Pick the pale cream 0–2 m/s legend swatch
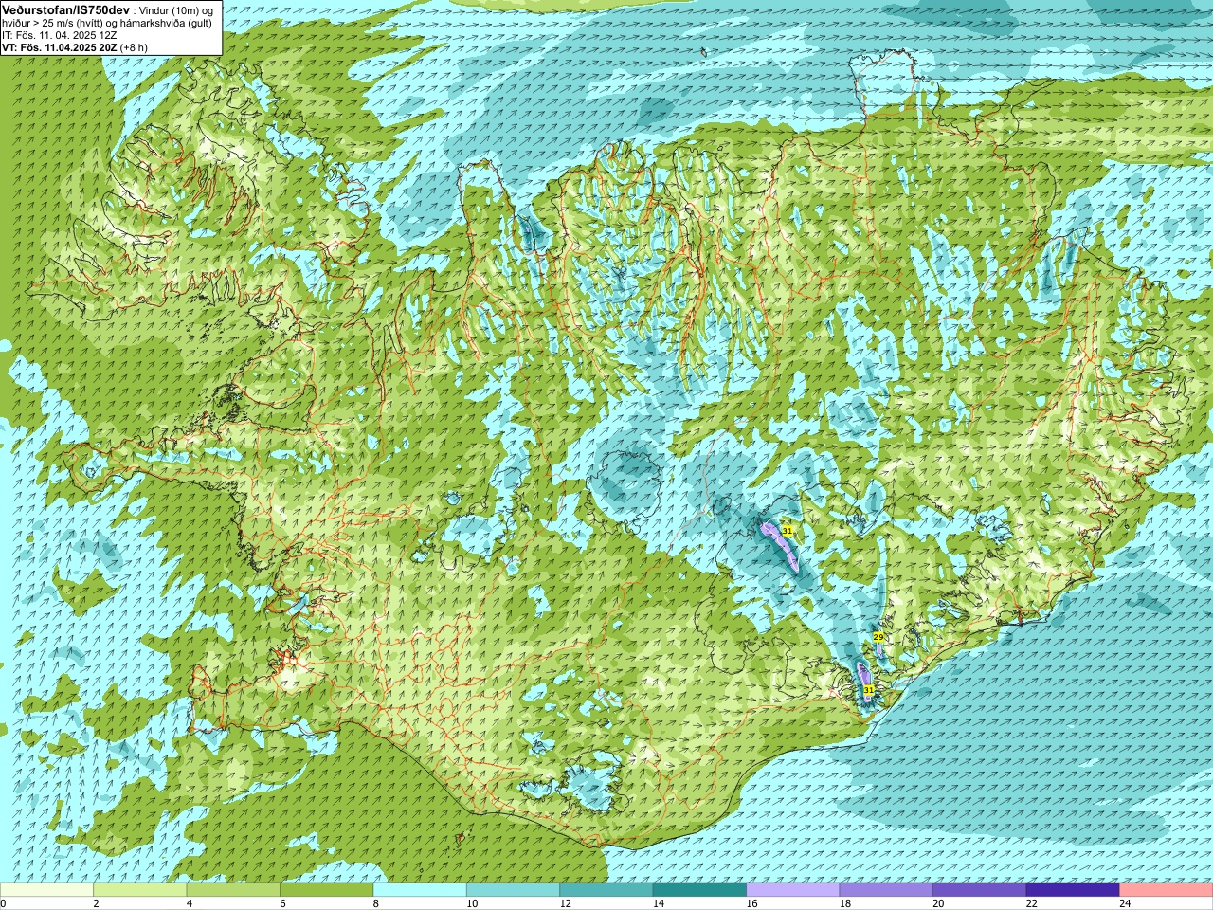The image size is (1213, 910). pos(46,890)
